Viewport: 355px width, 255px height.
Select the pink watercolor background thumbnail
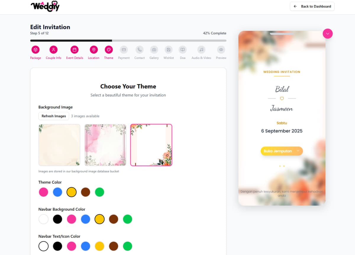[x=105, y=145]
